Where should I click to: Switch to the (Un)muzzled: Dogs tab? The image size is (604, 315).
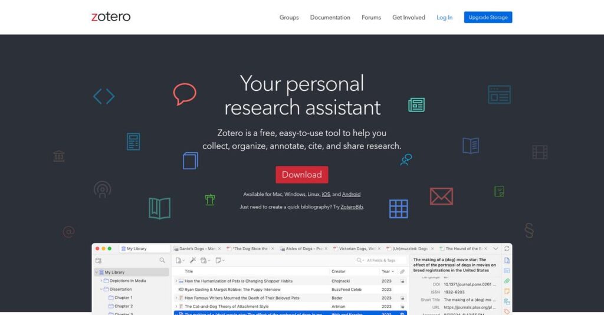pos(409,249)
